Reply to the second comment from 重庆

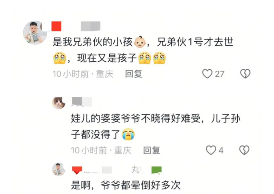tap(152, 151)
